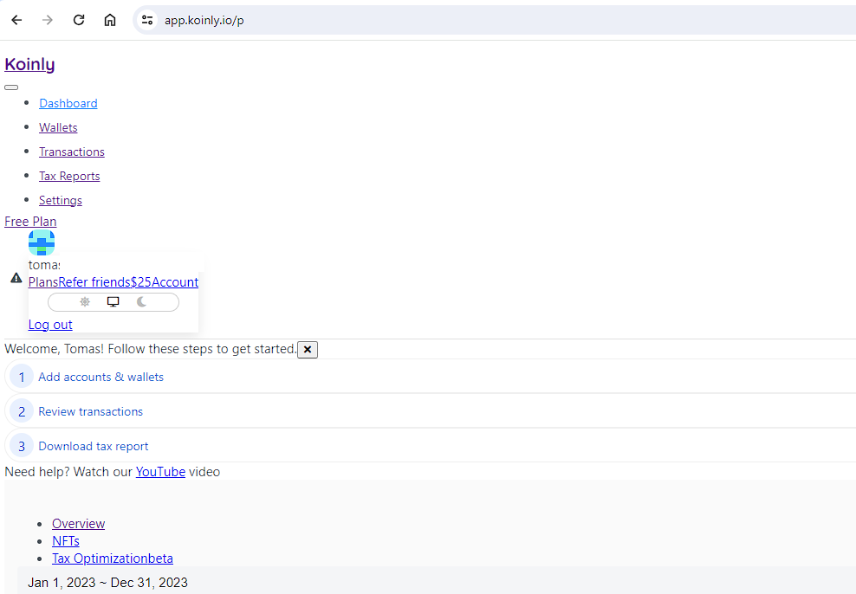The image size is (856, 594).
Task: Open the YouTube help video link
Action: tap(160, 472)
